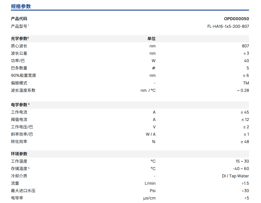Click the 最大进口水压 Psi unit

click(x=152, y=191)
